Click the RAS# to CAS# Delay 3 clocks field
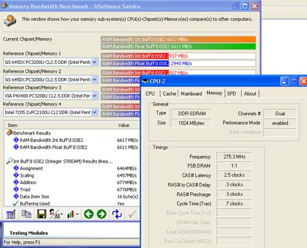307x248 pixels. [234, 185]
